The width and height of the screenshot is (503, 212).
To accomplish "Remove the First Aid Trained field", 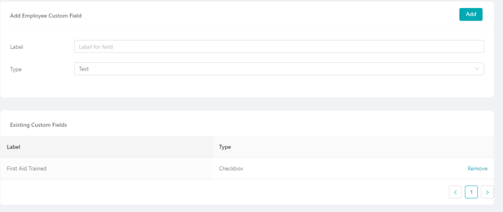I will pyautogui.click(x=477, y=168).
